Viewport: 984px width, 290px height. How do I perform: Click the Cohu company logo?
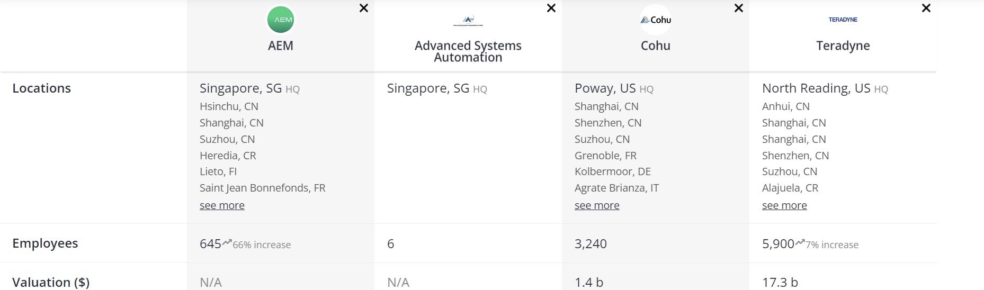pos(656,20)
